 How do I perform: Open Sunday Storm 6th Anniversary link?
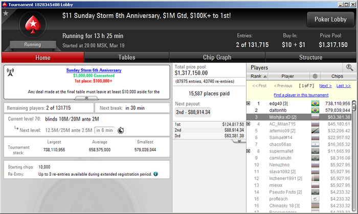(94, 70)
